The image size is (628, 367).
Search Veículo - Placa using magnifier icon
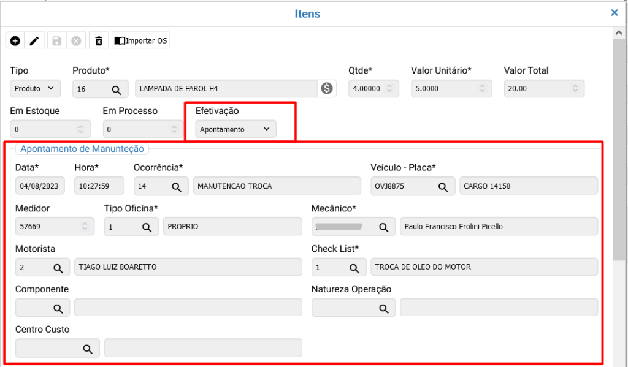point(443,186)
